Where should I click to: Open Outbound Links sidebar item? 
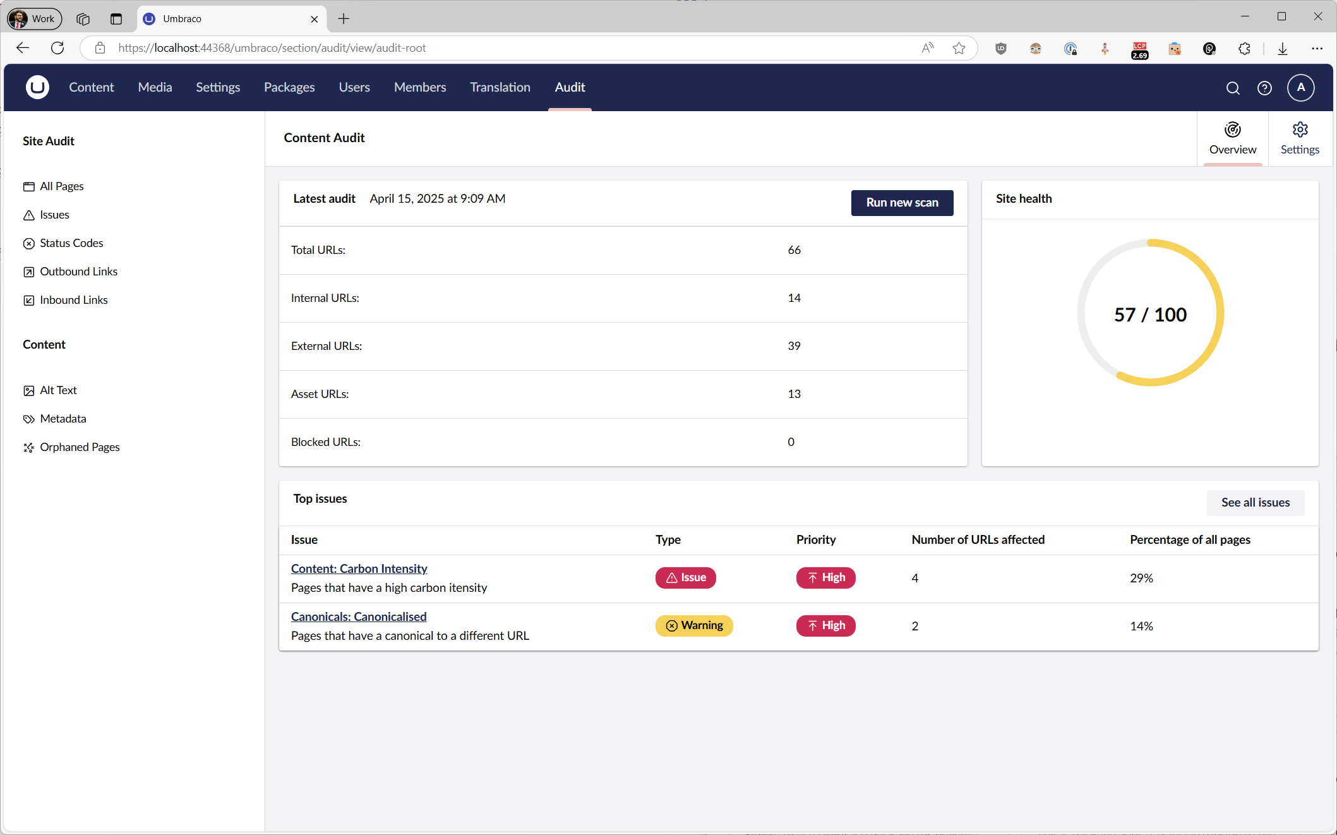(78, 272)
